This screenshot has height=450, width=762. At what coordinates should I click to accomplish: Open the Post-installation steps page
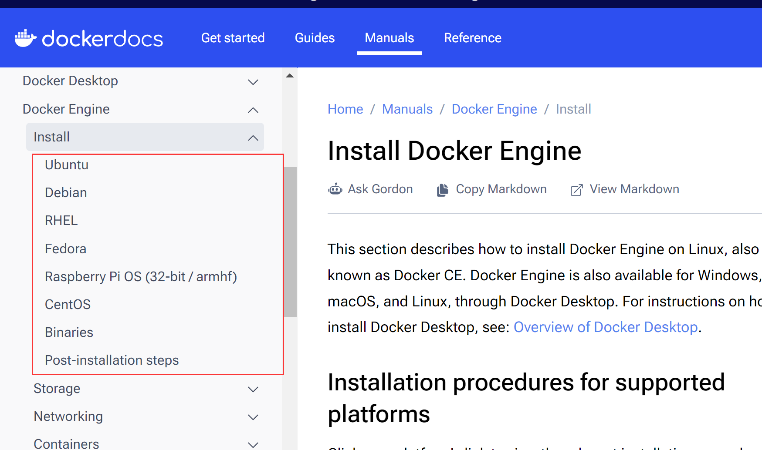click(x=112, y=360)
